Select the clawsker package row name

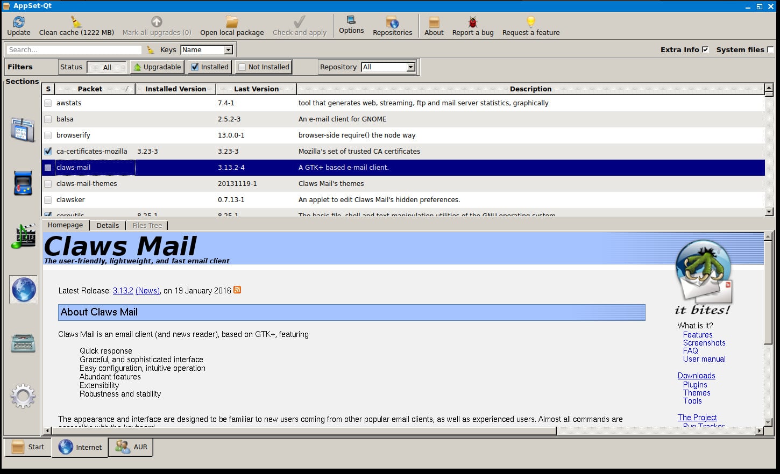point(70,200)
